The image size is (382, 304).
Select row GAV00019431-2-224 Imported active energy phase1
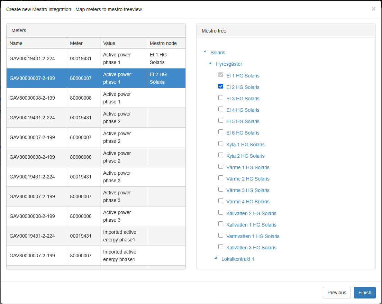[x=96, y=236]
